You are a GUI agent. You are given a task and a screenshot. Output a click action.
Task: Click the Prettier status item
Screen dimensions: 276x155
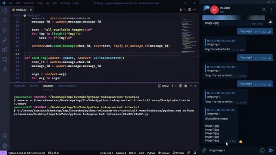[178, 153]
